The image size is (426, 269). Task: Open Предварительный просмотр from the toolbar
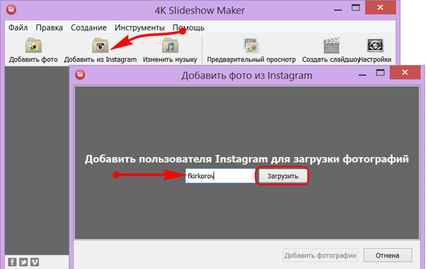tap(251, 51)
